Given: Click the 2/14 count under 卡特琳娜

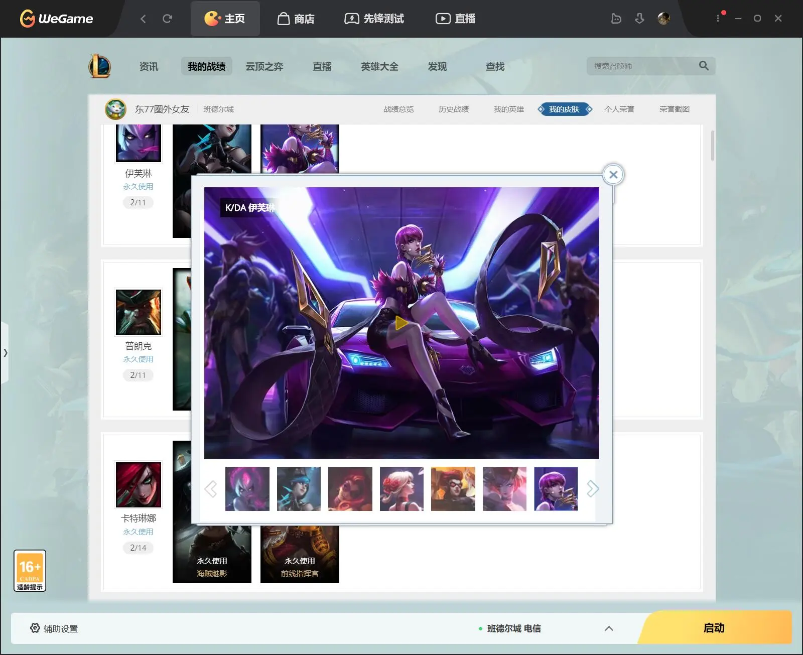Looking at the screenshot, I should pyautogui.click(x=138, y=548).
